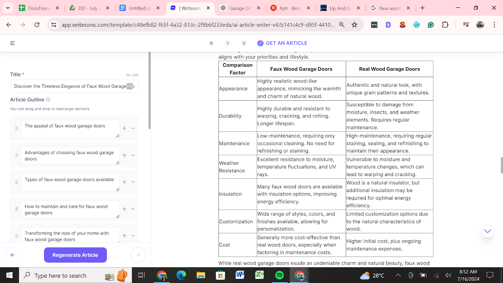The height and width of the screenshot is (283, 503).
Task: Remove 'How to maintain and care' section
Action: tap(133, 209)
